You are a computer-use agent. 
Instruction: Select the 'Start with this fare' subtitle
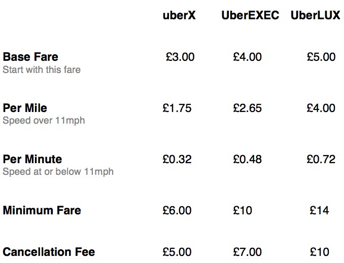point(42,70)
